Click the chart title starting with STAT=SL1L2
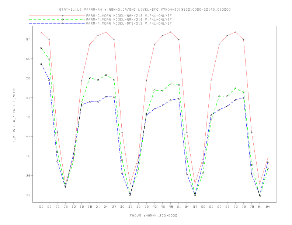This screenshot has height=225, width=292. point(145,10)
